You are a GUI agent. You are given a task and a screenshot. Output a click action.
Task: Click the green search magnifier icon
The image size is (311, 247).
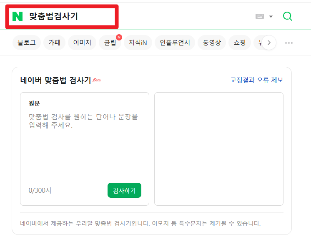coord(287,16)
